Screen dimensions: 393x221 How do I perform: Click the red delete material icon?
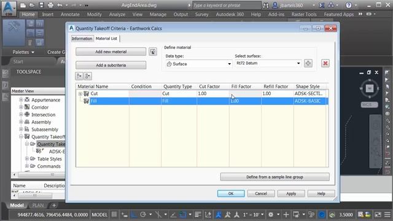point(325,63)
